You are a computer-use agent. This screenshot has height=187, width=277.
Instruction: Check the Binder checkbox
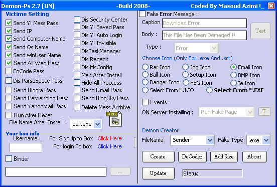[9, 158]
